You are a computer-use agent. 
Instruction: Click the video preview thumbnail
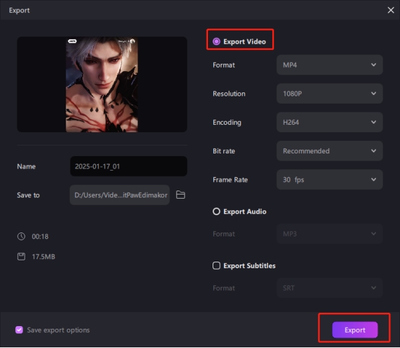[x=102, y=84]
